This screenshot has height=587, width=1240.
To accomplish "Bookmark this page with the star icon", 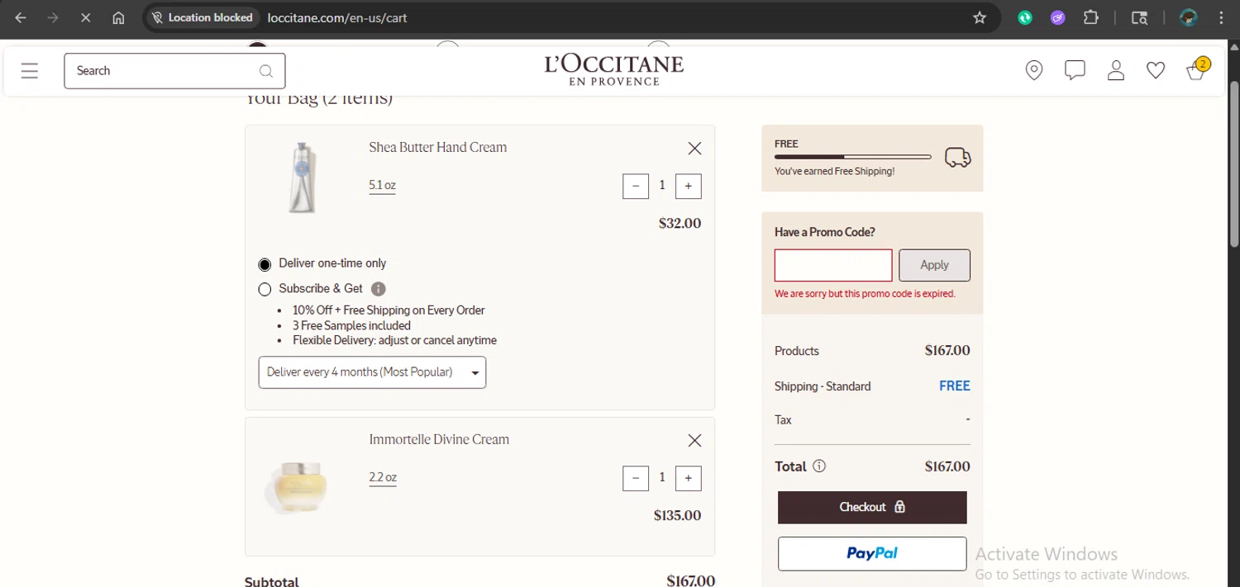I will 980,17.
